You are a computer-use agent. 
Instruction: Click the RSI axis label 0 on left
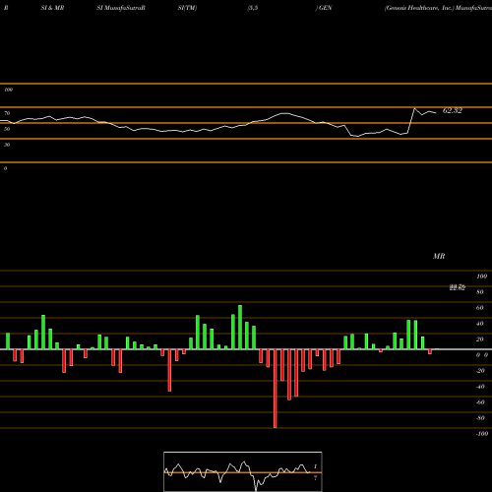pos(5,168)
